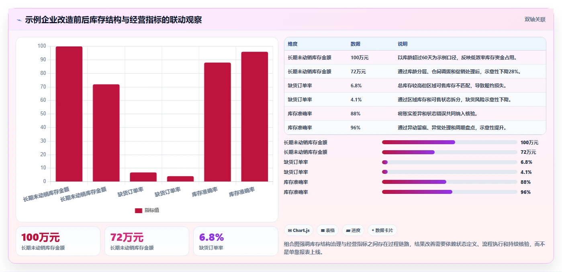
Task: Click the chart bar with value 88
Action: 217,122
